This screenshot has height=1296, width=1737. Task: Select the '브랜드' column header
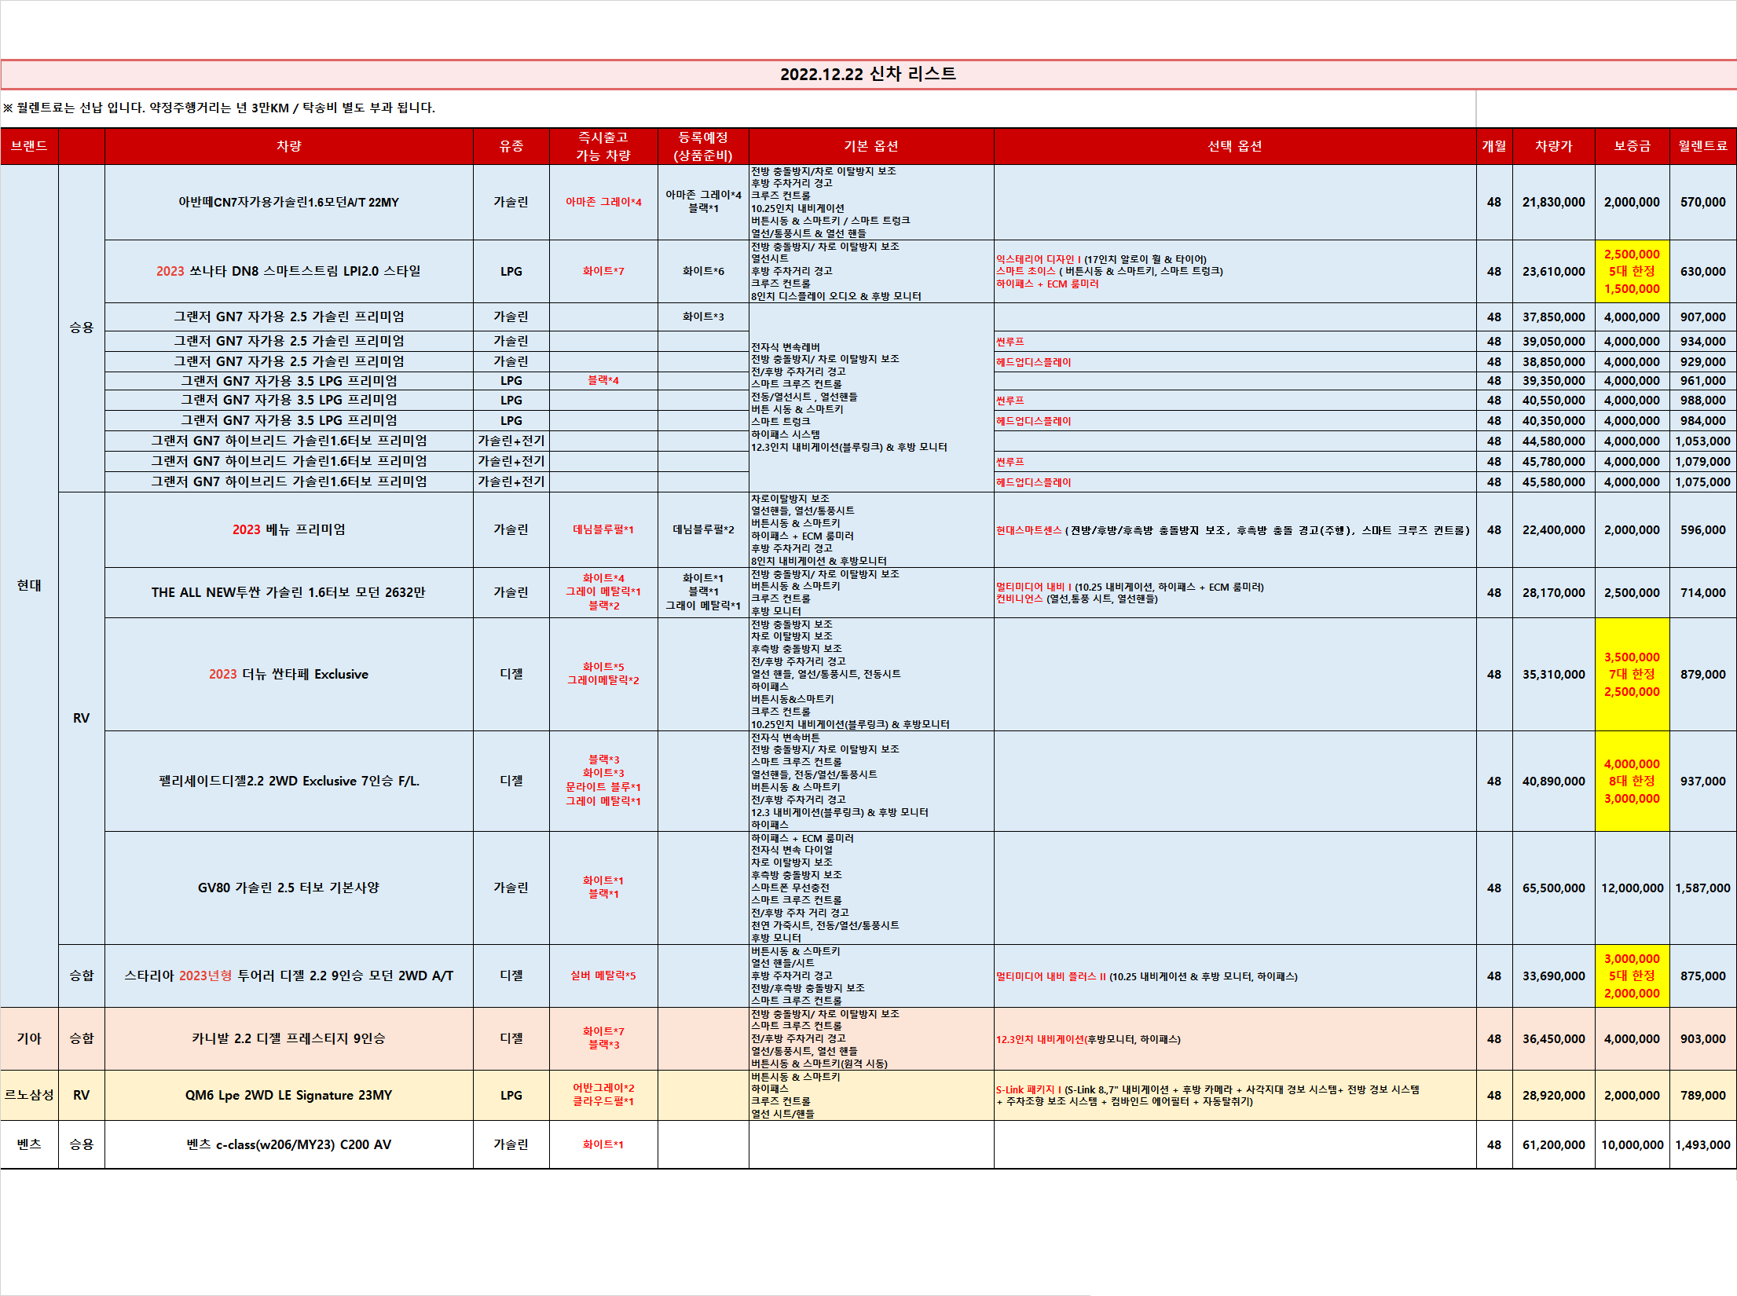click(x=29, y=146)
